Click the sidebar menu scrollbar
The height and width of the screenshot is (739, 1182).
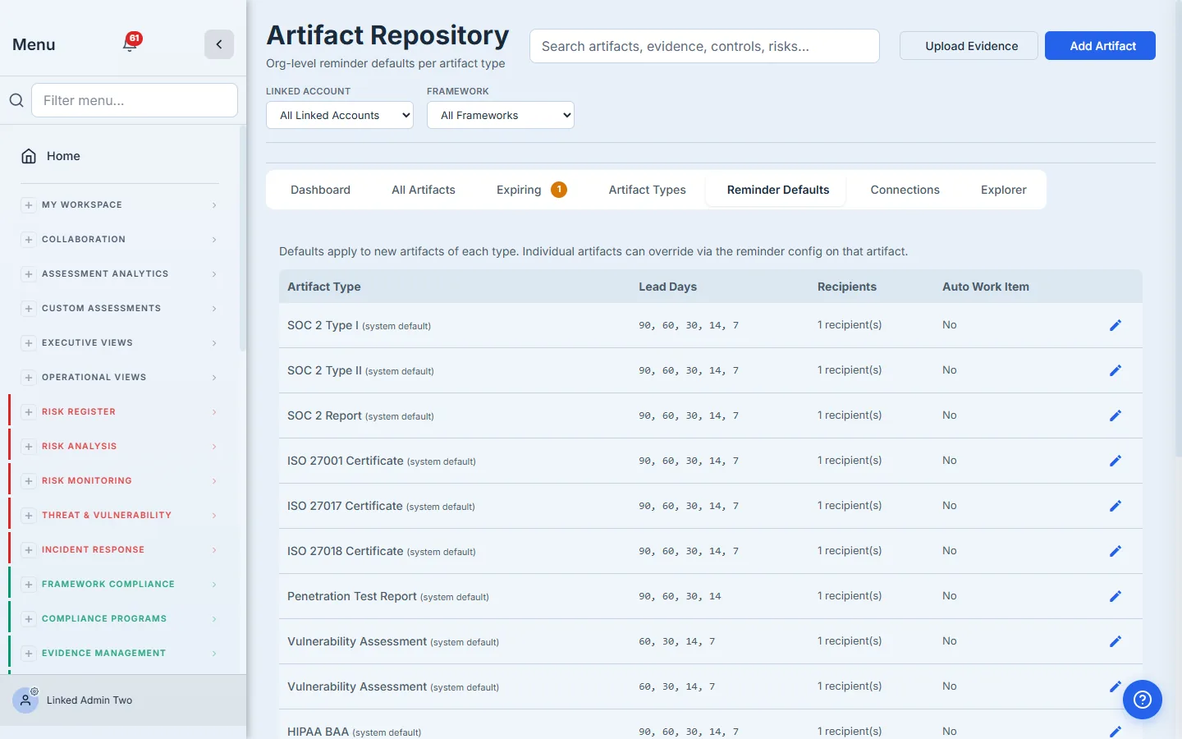[243, 238]
